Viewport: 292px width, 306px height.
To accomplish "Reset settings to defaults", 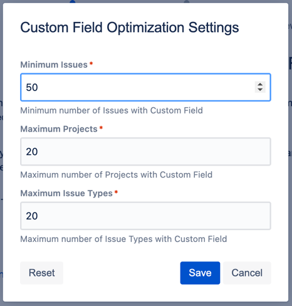I will pyautogui.click(x=42, y=273).
